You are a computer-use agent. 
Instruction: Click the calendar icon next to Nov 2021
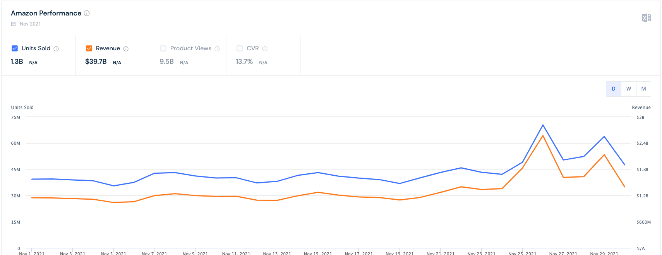click(14, 24)
